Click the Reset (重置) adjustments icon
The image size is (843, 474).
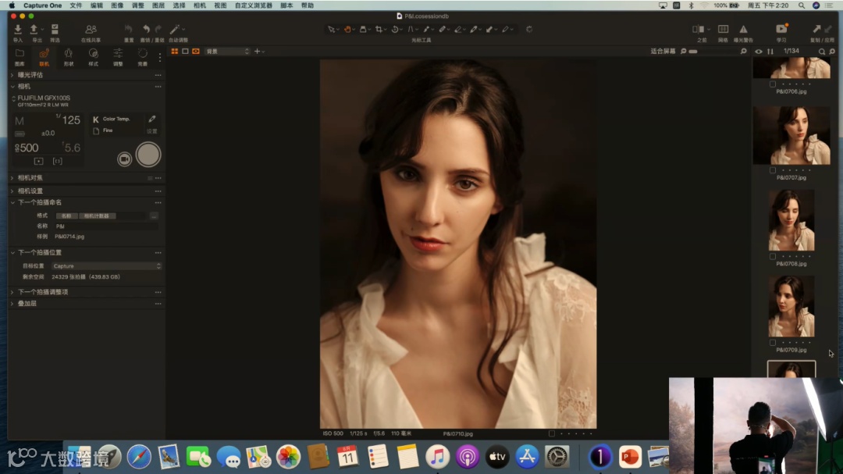click(x=129, y=29)
